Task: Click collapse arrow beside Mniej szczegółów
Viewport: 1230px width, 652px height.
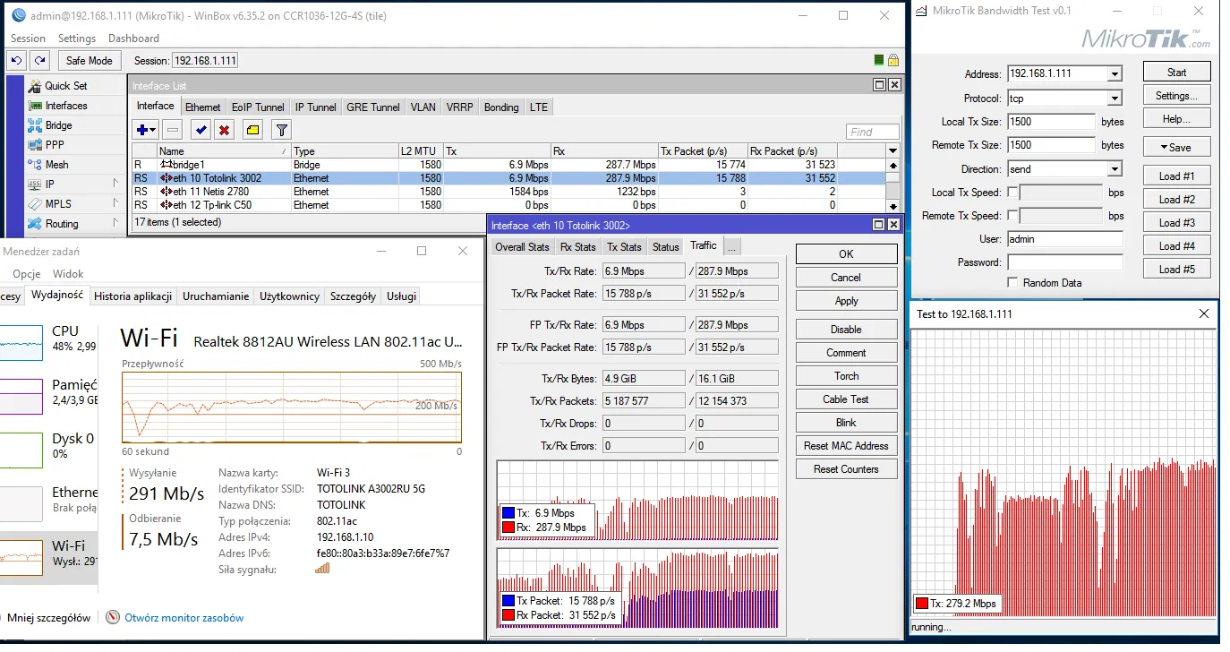Action: pos(3,617)
